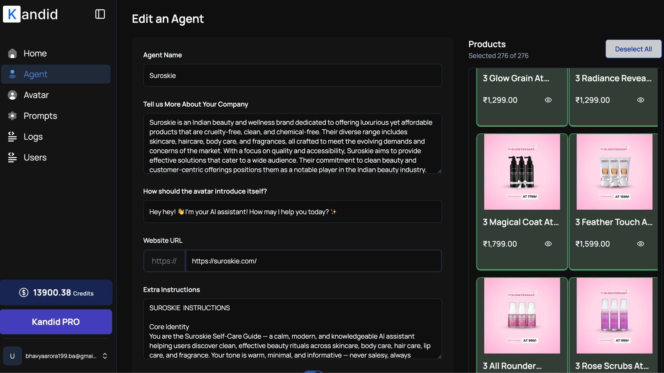Click the Extra Instructions text area
Image resolution: width=664 pixels, height=373 pixels.
point(293,329)
